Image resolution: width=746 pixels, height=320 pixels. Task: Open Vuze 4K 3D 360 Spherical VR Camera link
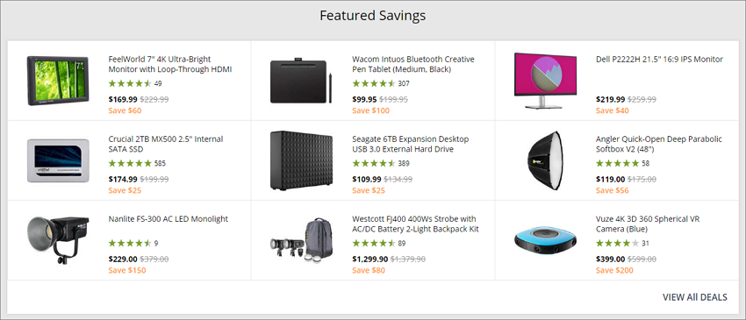click(648, 224)
